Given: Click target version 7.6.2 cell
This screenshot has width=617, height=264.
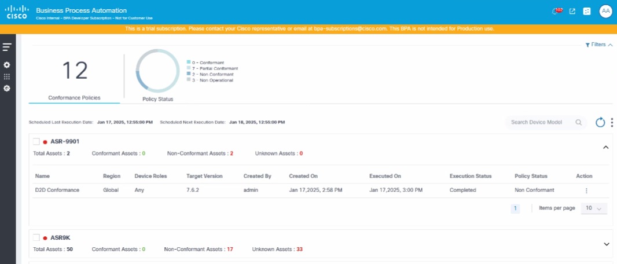Looking at the screenshot, I should point(193,190).
